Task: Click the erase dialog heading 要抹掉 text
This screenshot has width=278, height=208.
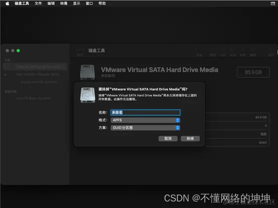Action: (143, 89)
